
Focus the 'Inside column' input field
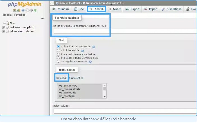point(125,111)
